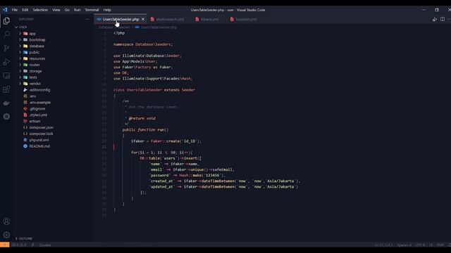The height and width of the screenshot is (253, 451).
Task: Click the round icon below Docker in the activity bar
Action: coord(6,117)
